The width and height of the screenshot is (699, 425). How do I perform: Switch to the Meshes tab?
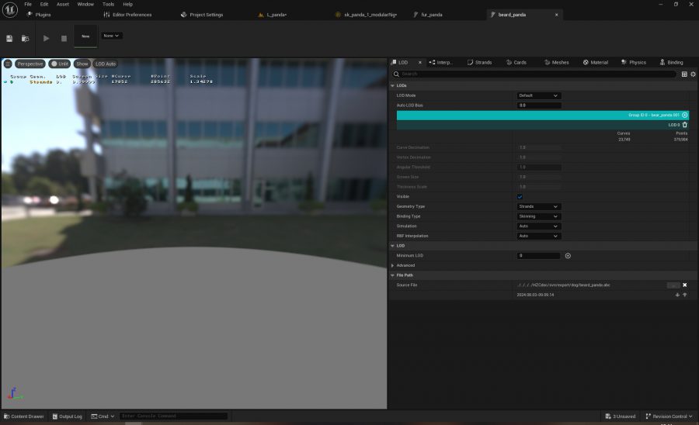(x=557, y=62)
